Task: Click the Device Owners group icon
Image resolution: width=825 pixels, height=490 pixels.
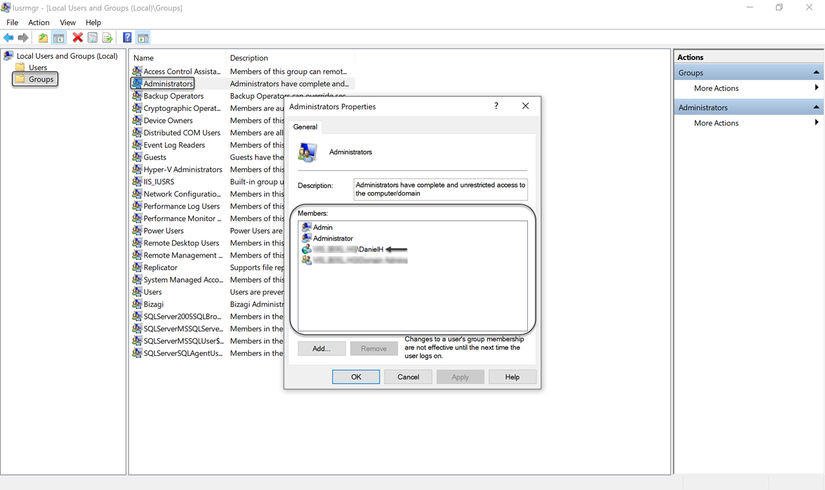Action: point(137,120)
